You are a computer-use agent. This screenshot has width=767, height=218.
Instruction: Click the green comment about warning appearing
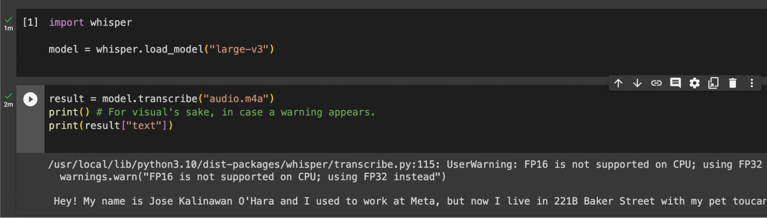(x=236, y=112)
